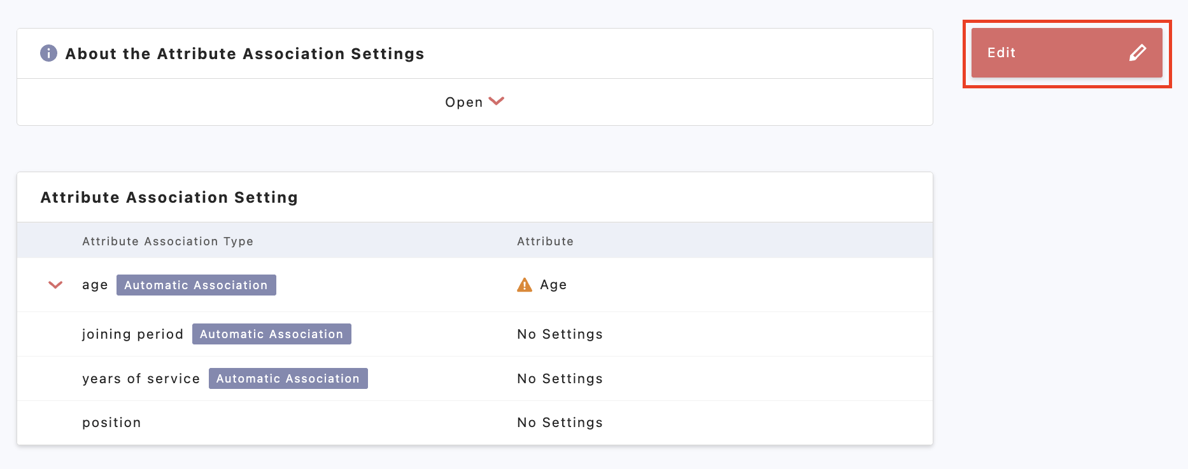Click the info icon beside About heading

(48, 53)
